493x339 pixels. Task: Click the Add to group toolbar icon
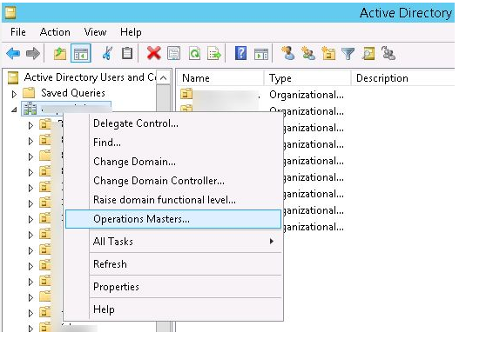pyautogui.click(x=388, y=53)
